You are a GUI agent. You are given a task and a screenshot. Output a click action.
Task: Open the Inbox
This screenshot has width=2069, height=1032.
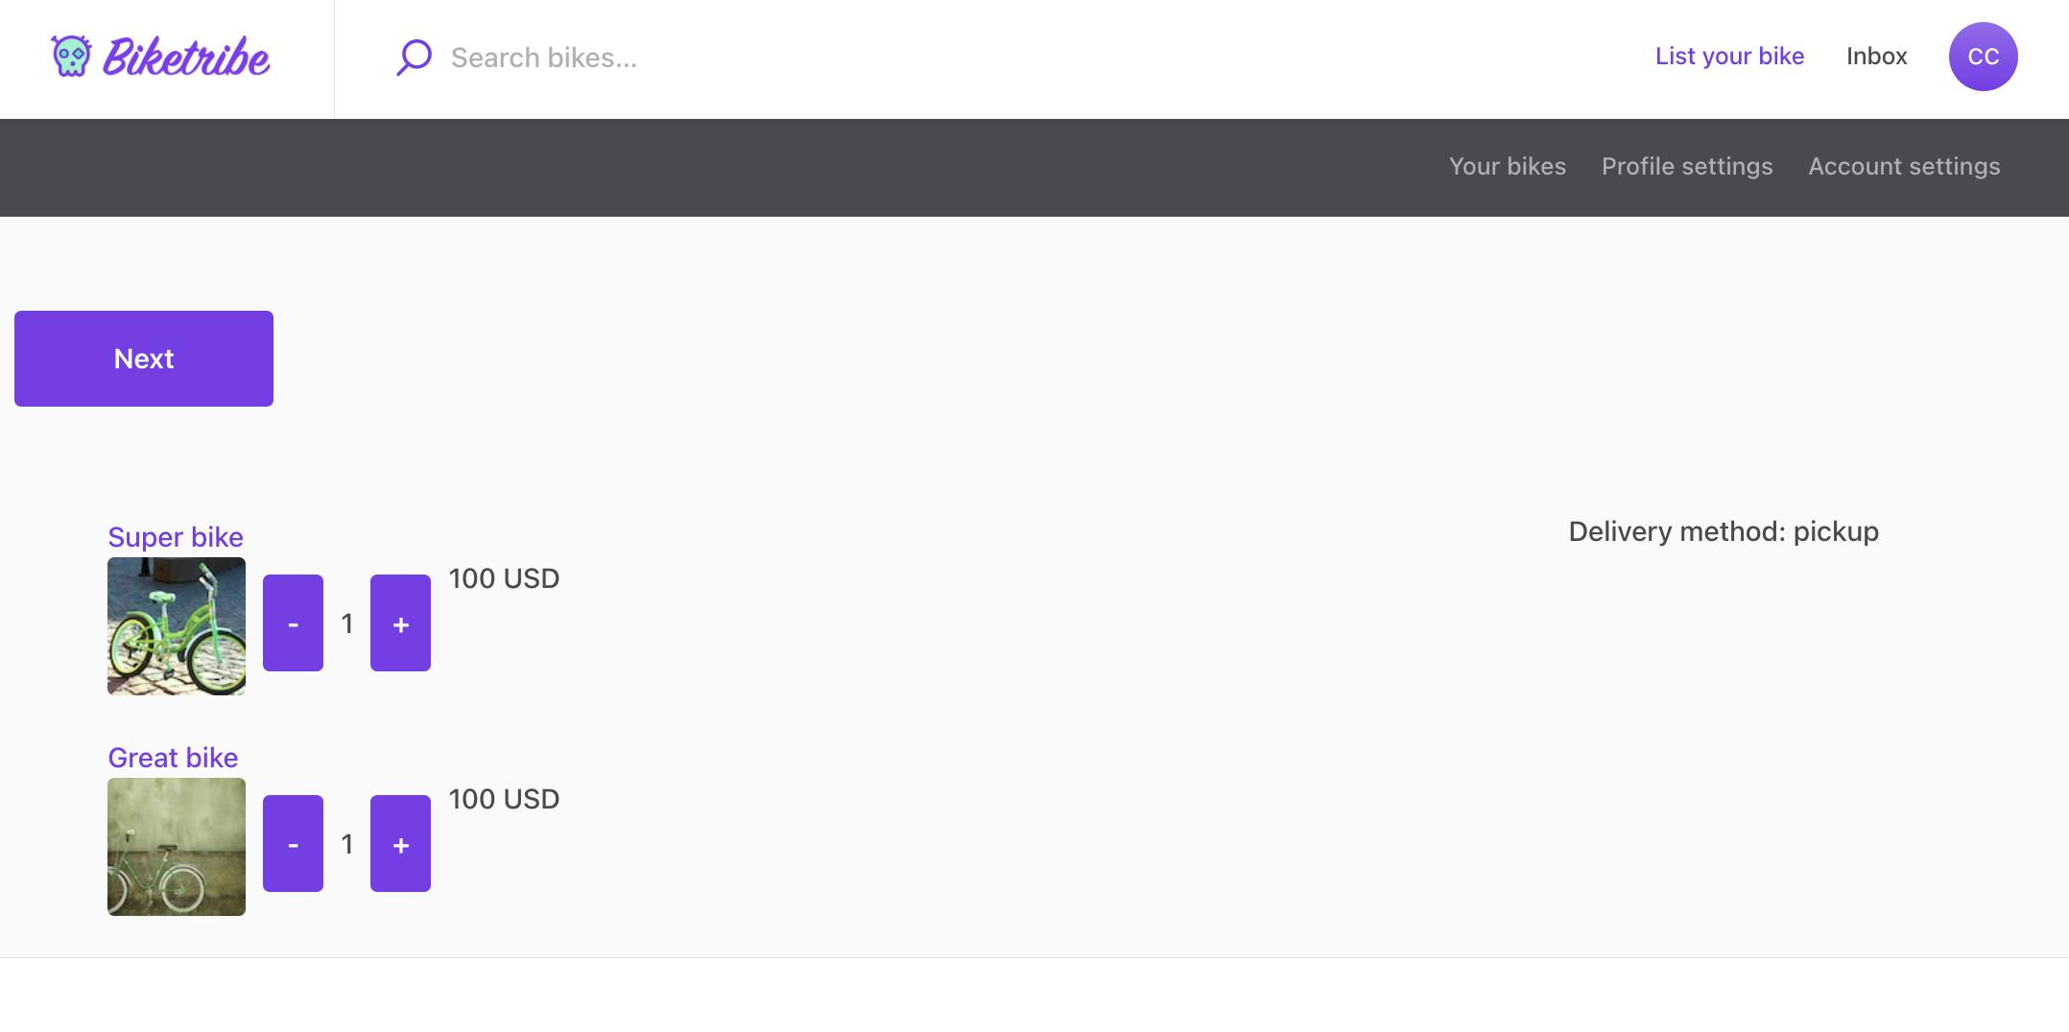(1876, 57)
